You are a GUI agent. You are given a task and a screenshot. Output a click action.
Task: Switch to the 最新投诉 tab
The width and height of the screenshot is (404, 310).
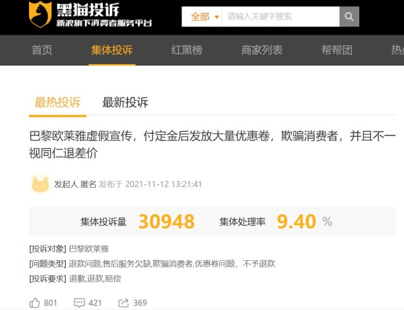click(x=125, y=102)
